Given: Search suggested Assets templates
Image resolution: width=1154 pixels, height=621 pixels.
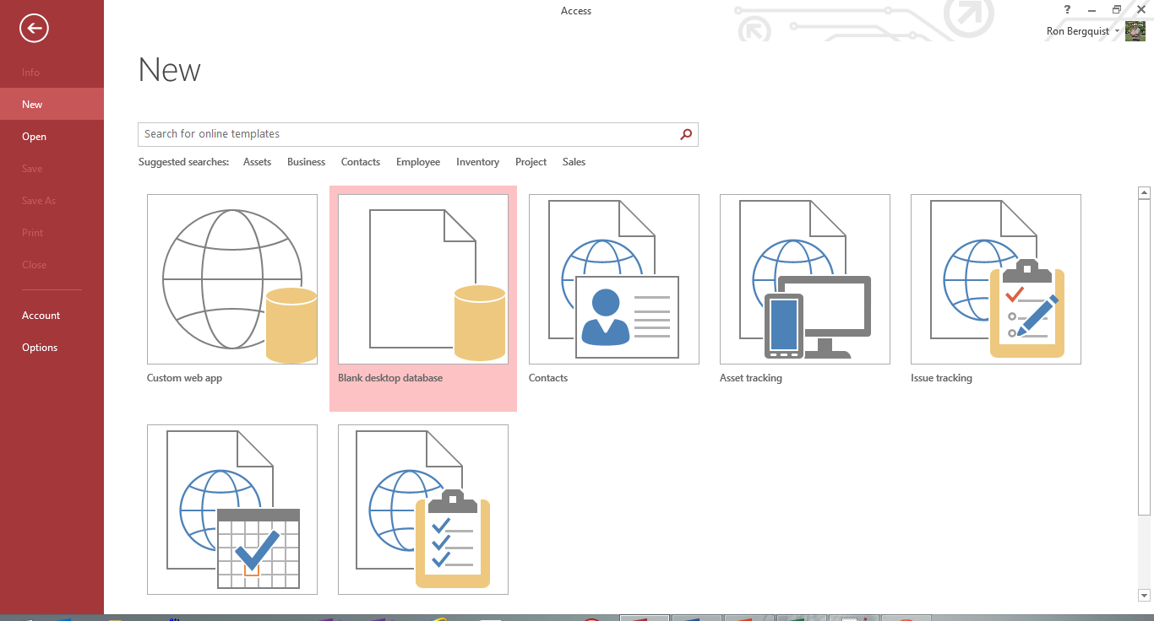Looking at the screenshot, I should (257, 162).
